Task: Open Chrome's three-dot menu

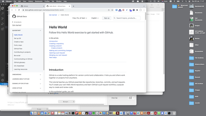Action: click(144, 10)
